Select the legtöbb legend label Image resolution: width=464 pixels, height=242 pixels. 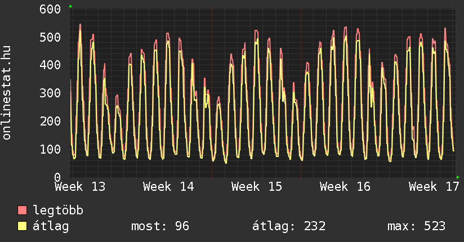(58, 210)
